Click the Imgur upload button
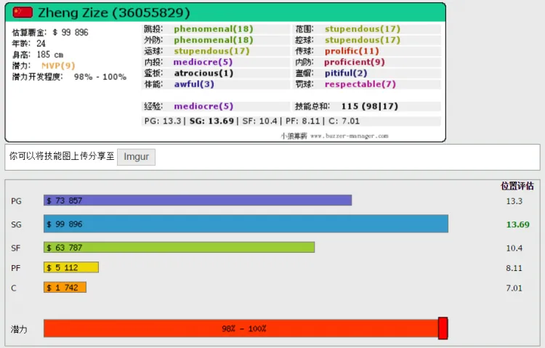This screenshot has width=545, height=348. [136, 156]
